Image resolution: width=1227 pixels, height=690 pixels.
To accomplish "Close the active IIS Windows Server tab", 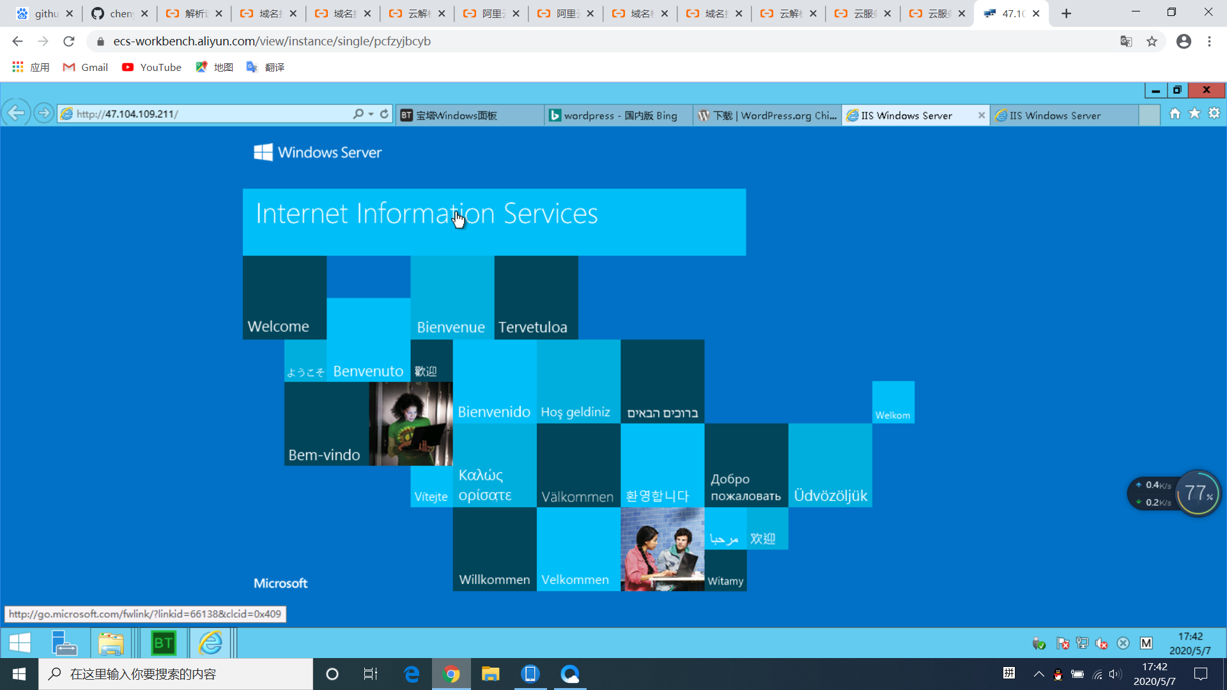I will pos(982,116).
